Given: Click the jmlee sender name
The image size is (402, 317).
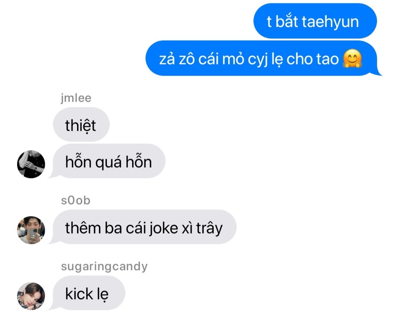Looking at the screenshot, I should pyautogui.click(x=76, y=98).
